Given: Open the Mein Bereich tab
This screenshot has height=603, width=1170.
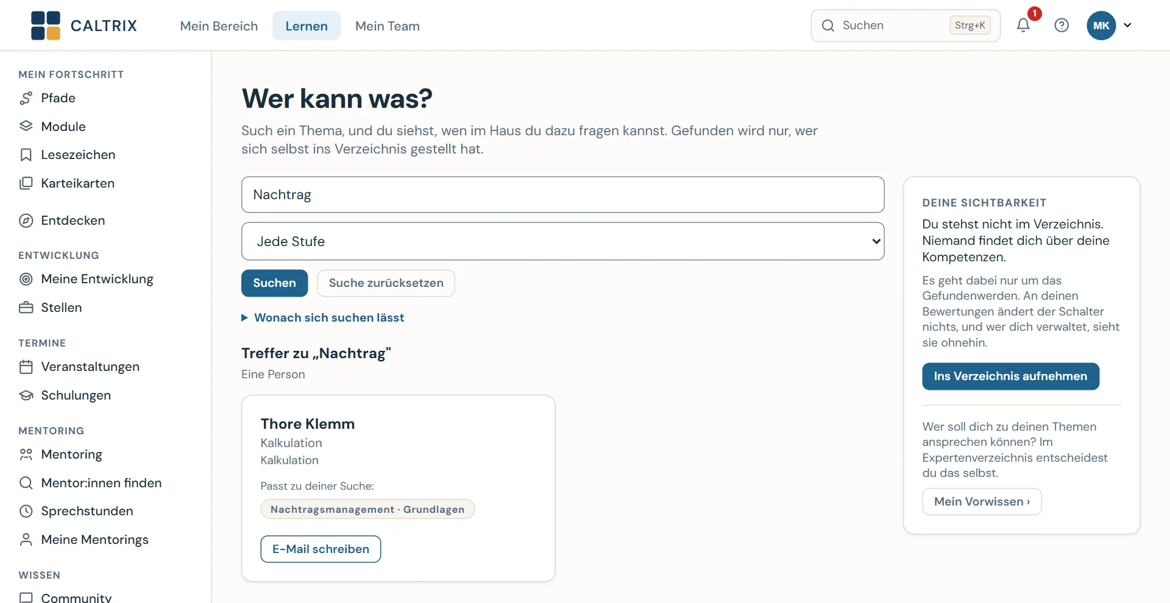Looking at the screenshot, I should coord(219,26).
